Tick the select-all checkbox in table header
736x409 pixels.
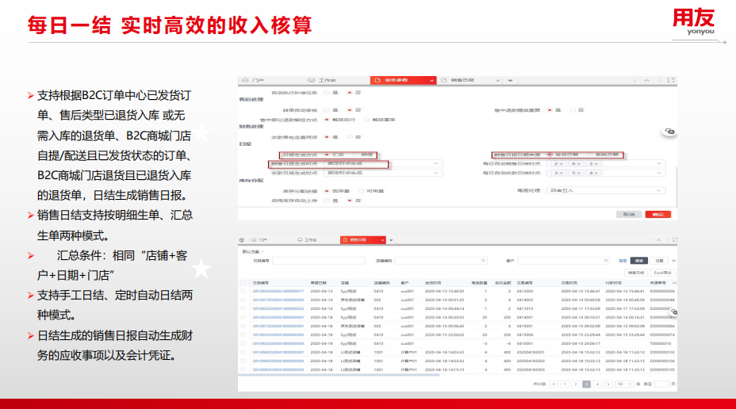[243, 283]
